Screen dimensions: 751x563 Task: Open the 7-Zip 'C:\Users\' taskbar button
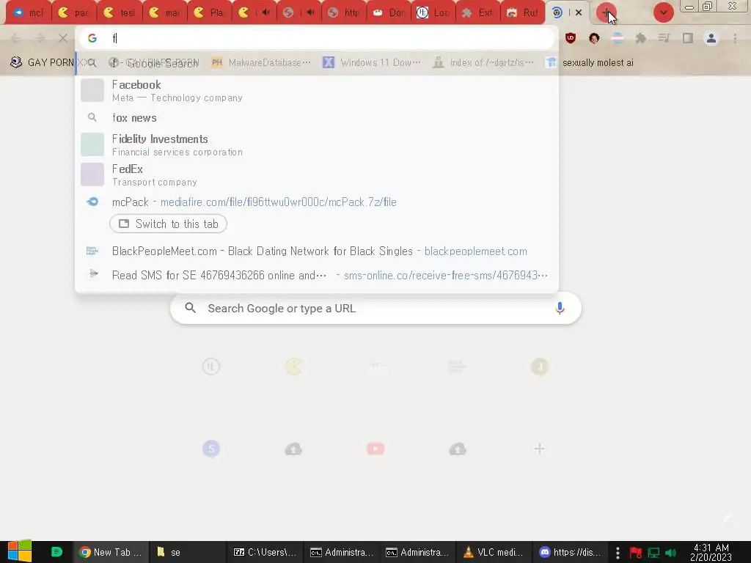pos(264,552)
